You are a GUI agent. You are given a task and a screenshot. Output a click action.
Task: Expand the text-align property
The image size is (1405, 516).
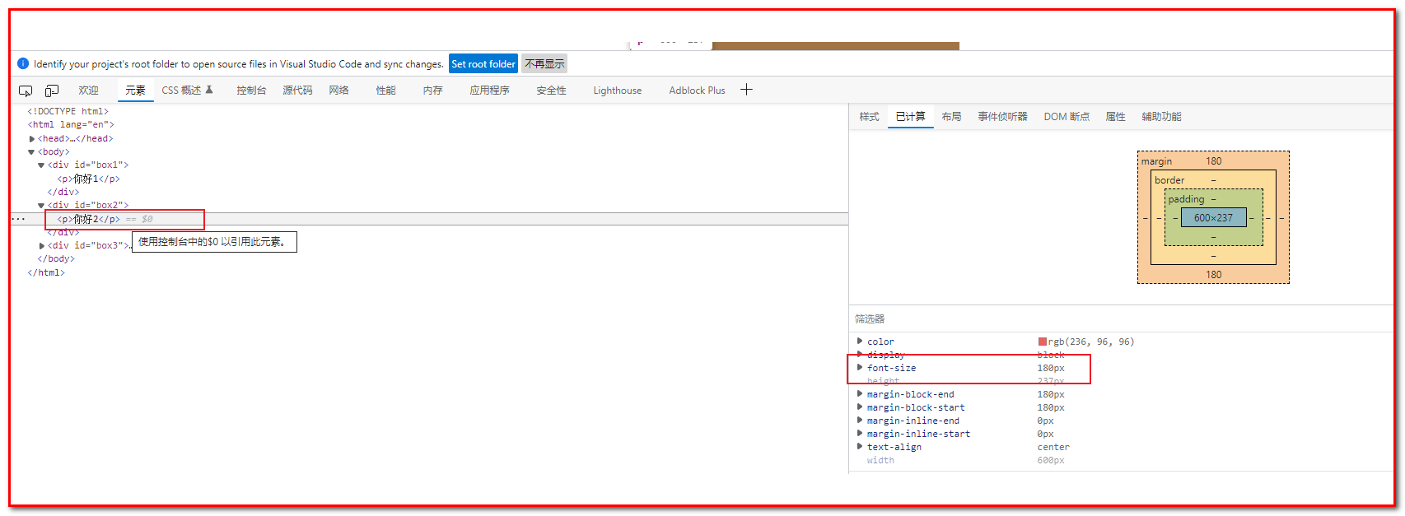[860, 446]
